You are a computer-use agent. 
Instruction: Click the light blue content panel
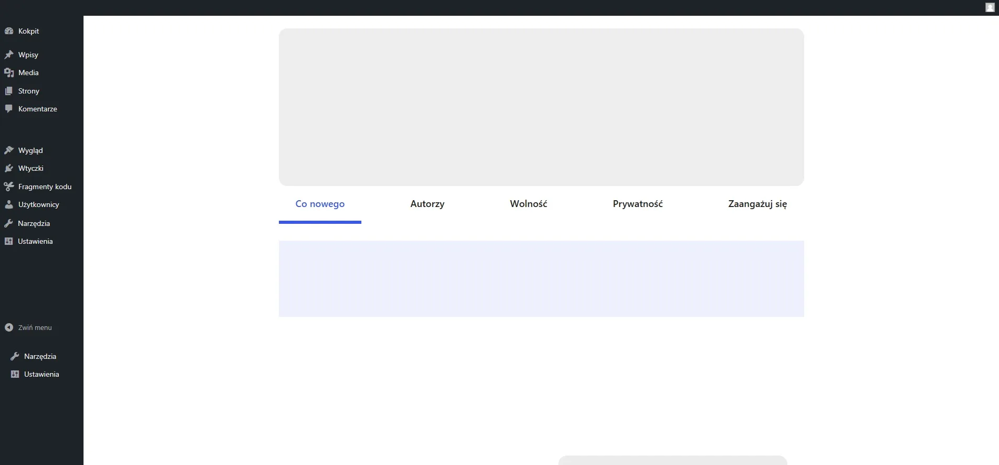pyautogui.click(x=541, y=278)
